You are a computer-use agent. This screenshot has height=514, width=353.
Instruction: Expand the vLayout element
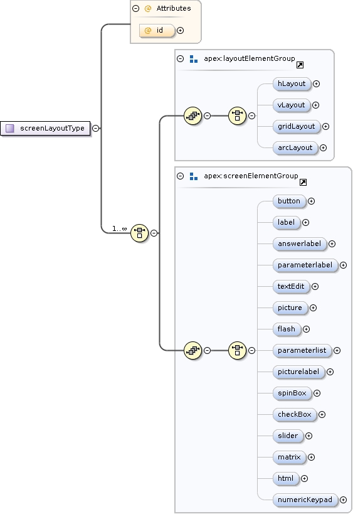click(315, 105)
